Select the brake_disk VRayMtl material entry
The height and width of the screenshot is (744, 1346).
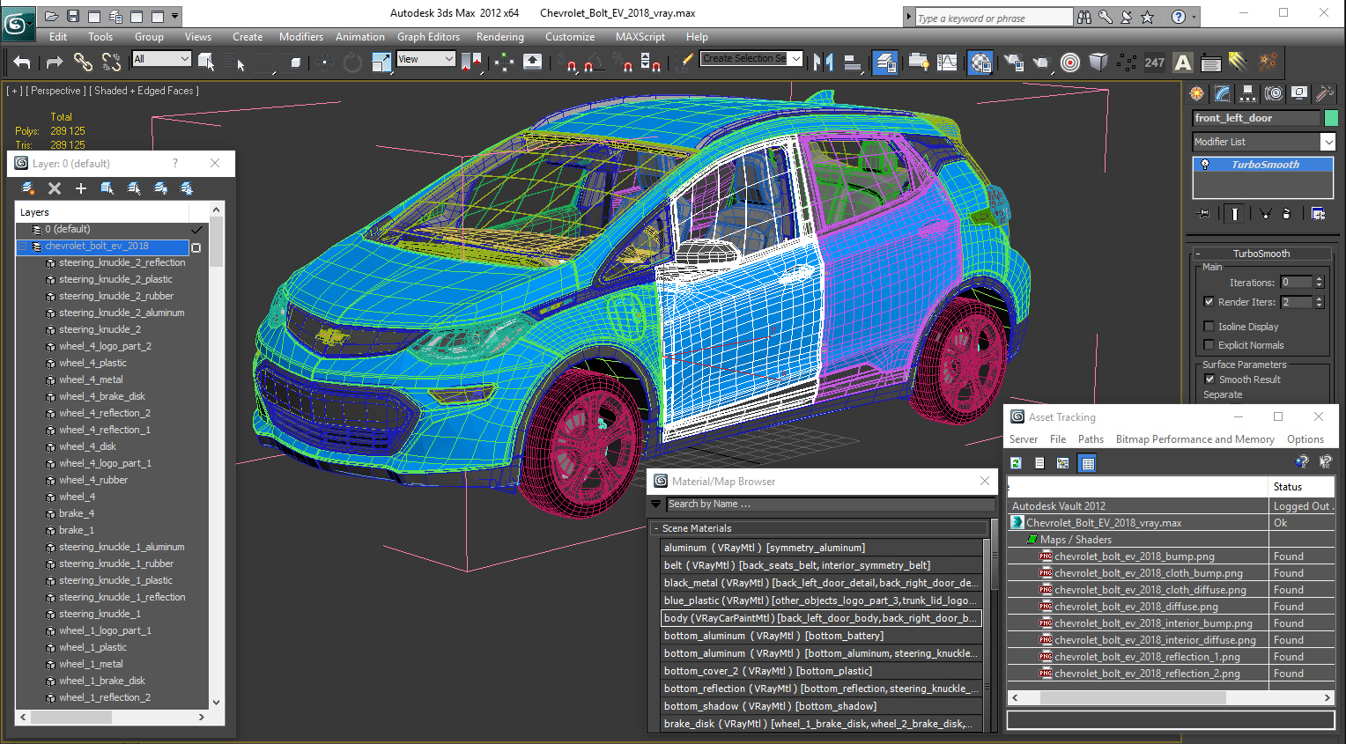tap(821, 724)
